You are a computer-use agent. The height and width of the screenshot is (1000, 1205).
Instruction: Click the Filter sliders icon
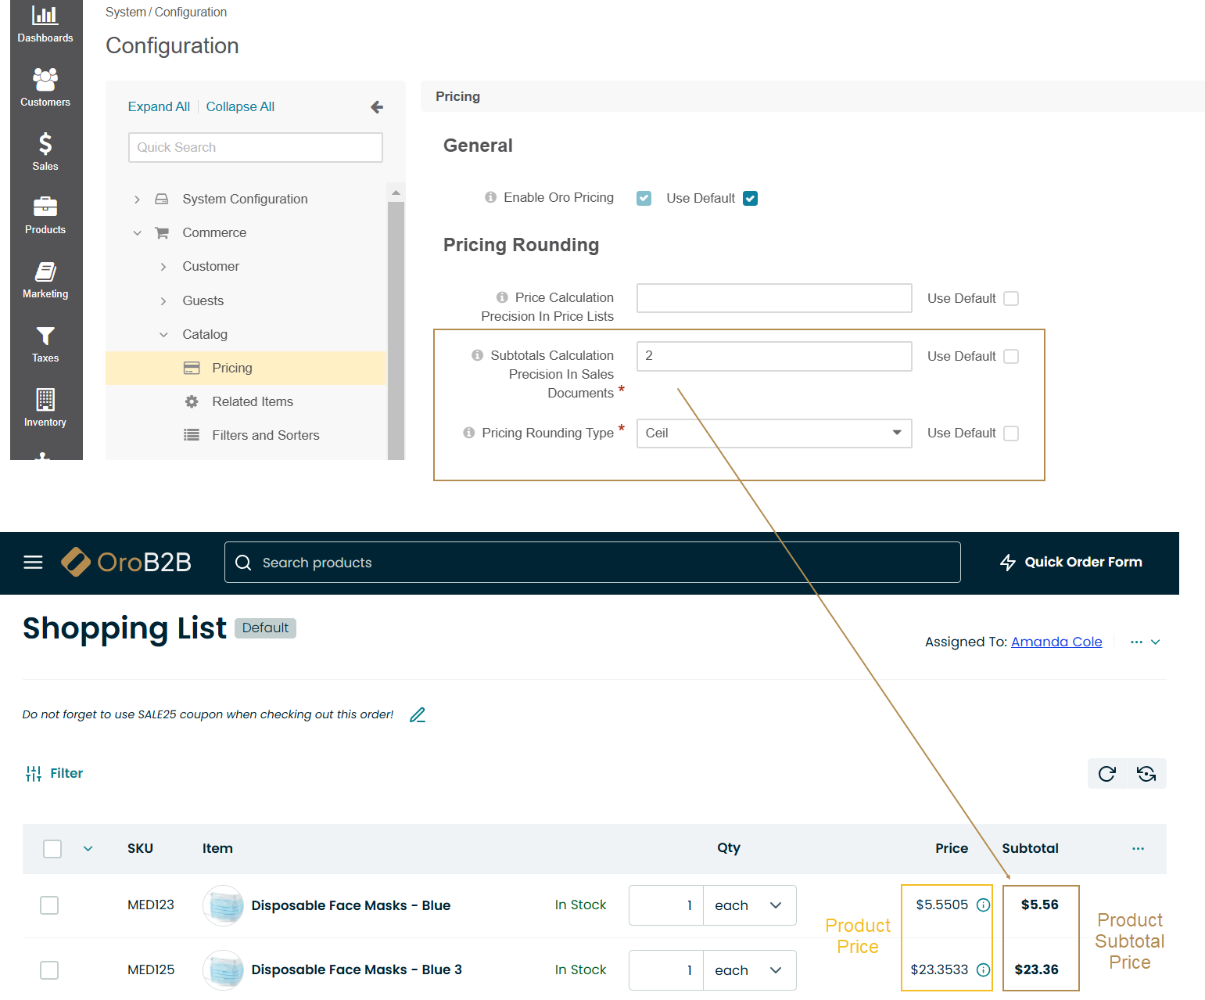(34, 774)
